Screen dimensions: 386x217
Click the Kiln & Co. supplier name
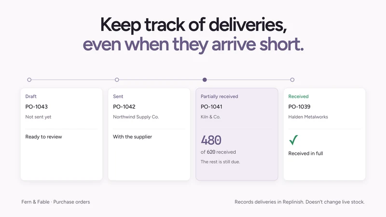coord(210,117)
